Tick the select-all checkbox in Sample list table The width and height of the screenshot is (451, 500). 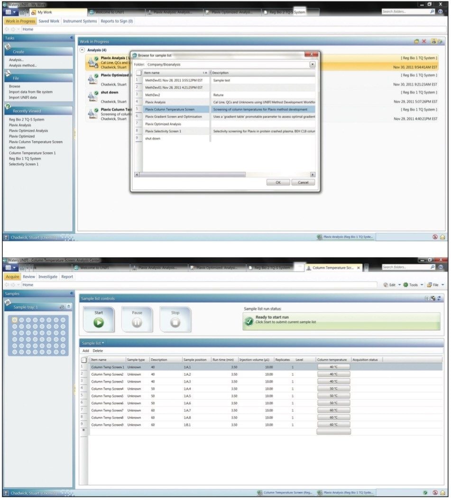84,360
